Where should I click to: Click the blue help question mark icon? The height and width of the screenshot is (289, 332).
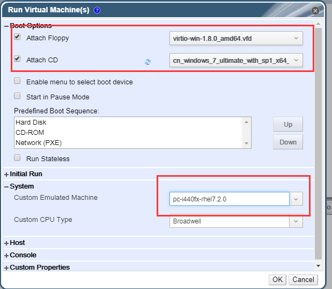pyautogui.click(x=97, y=10)
